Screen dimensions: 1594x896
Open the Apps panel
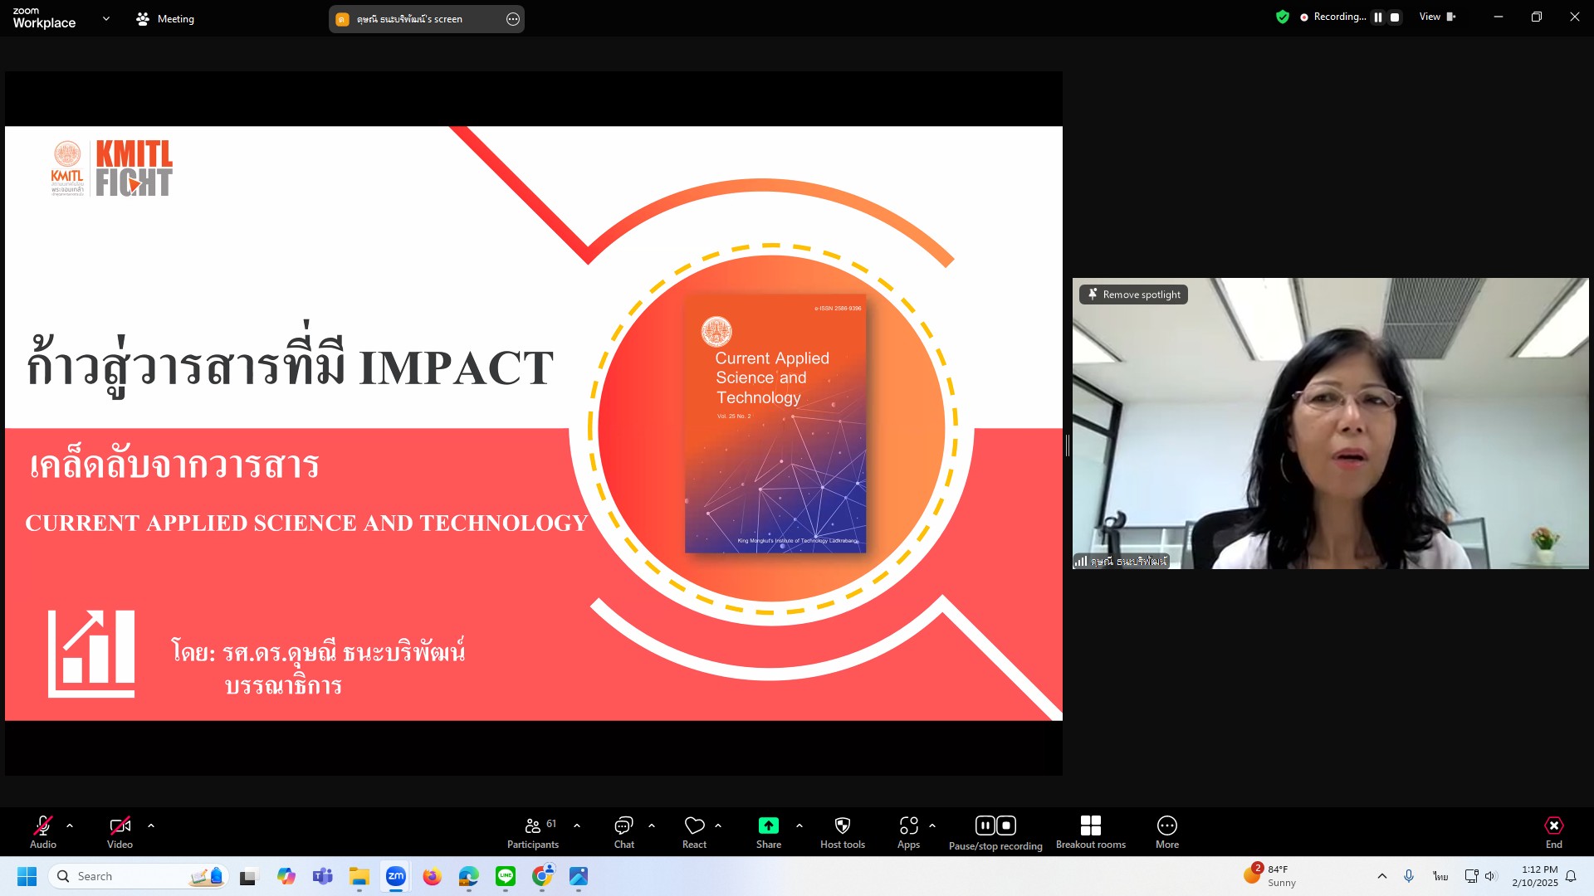click(908, 832)
